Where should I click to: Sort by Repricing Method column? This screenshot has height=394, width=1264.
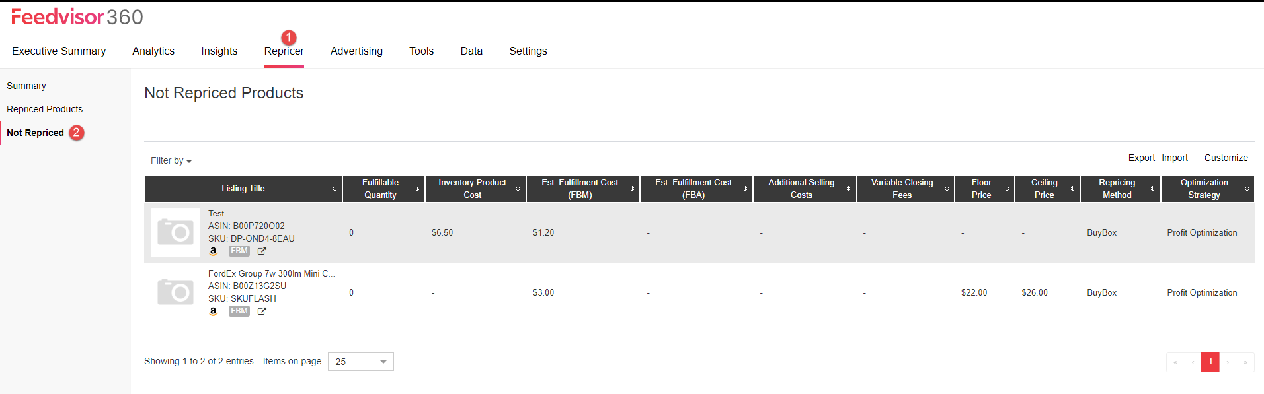[x=1152, y=189]
